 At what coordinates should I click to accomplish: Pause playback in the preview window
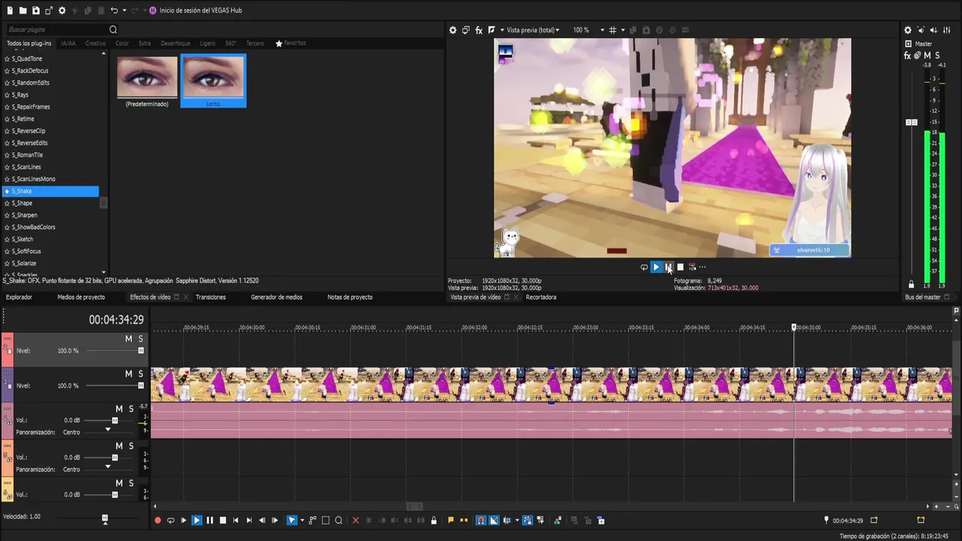pos(668,267)
